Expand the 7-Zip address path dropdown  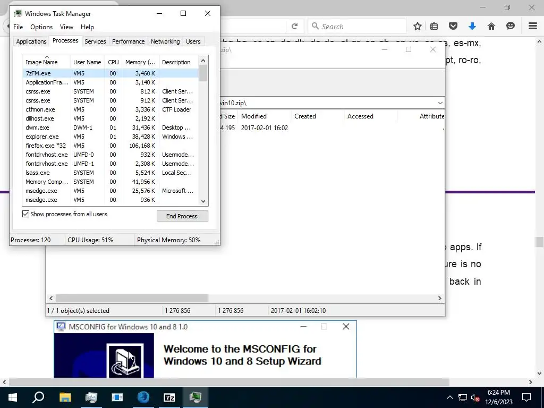click(440, 103)
